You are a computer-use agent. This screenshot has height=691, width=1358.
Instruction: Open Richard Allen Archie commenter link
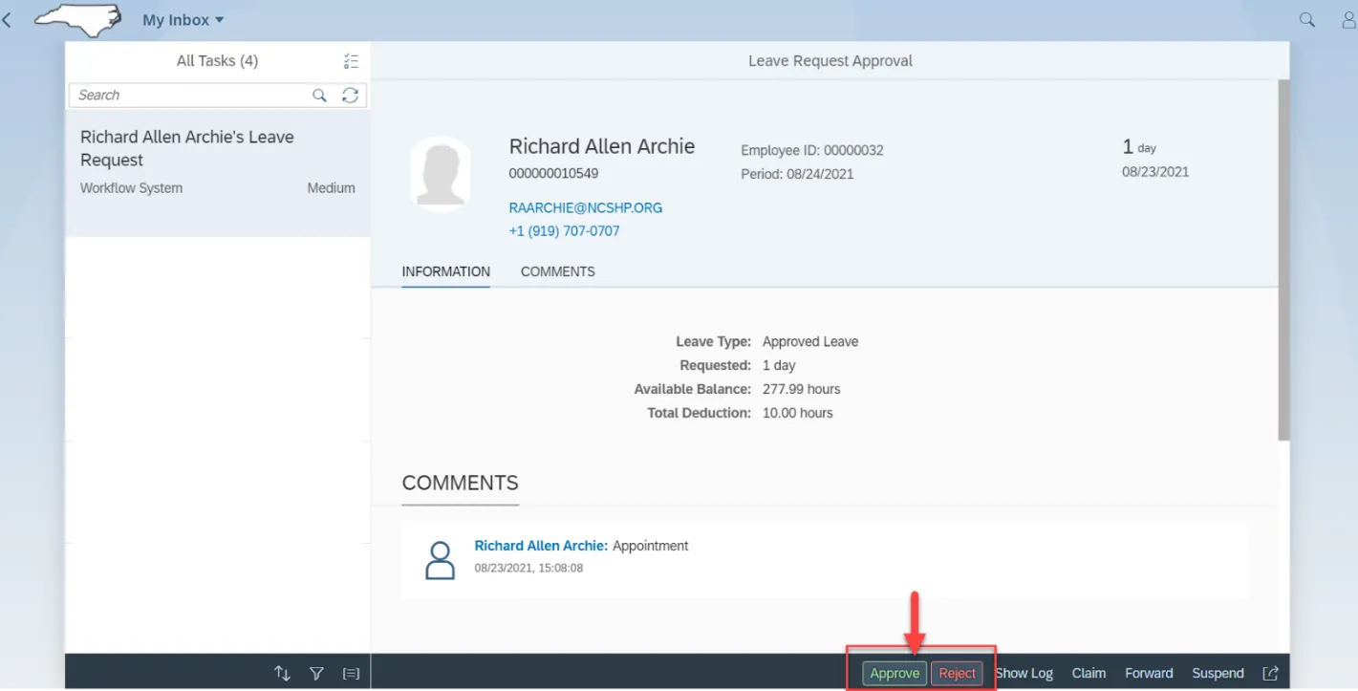pyautogui.click(x=541, y=546)
